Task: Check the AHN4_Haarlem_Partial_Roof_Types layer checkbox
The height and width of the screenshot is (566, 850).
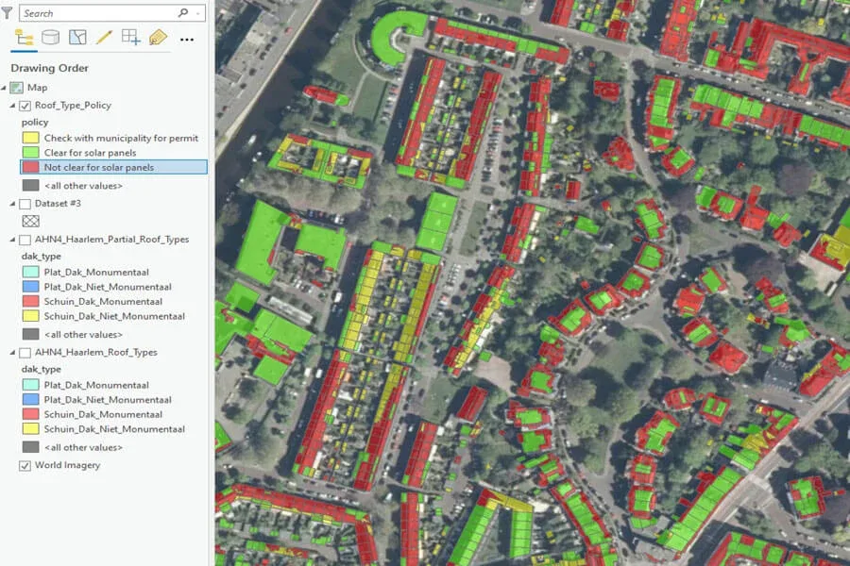Action: coord(25,240)
